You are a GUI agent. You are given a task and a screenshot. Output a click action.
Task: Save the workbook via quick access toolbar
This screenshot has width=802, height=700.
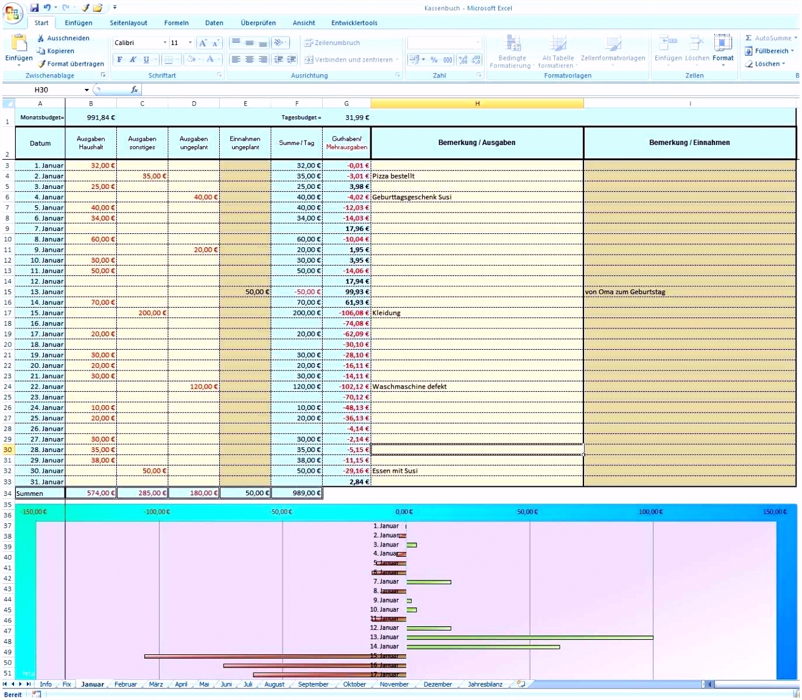34,8
